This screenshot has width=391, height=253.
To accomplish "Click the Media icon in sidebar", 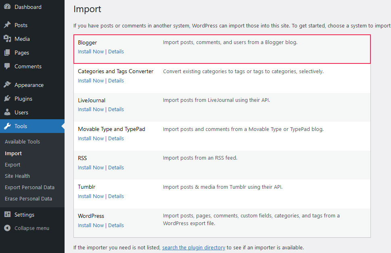I will (7, 38).
